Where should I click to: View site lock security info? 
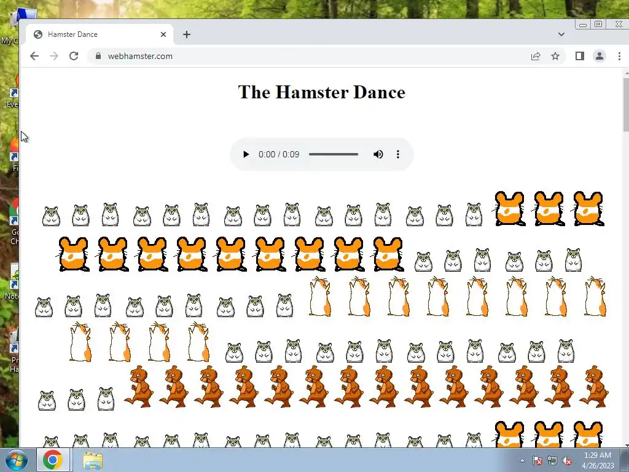click(98, 56)
